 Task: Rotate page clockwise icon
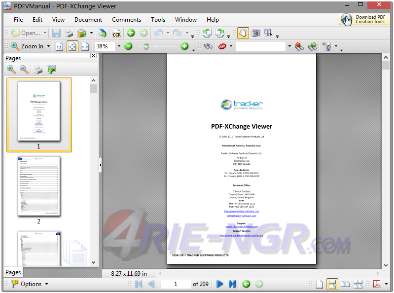pyautogui.click(x=220, y=33)
